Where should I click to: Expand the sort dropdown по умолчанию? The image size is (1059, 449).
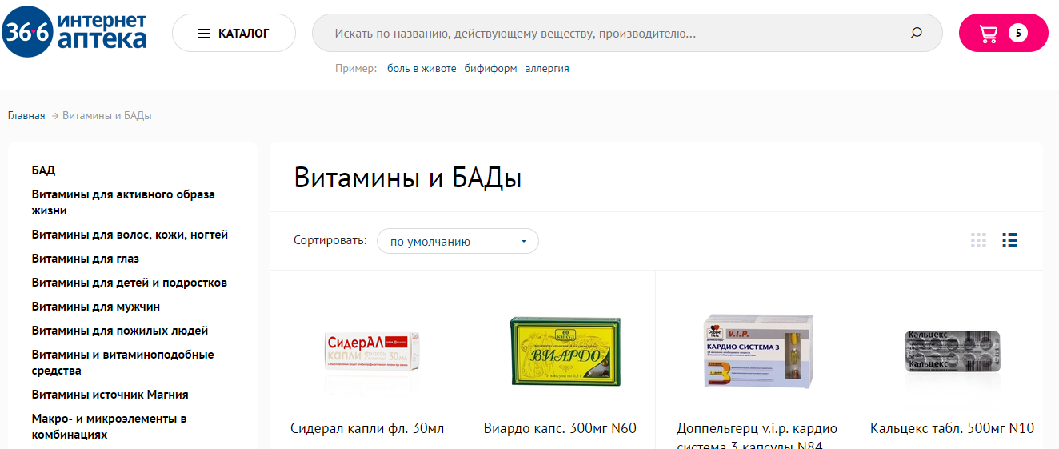click(x=458, y=241)
